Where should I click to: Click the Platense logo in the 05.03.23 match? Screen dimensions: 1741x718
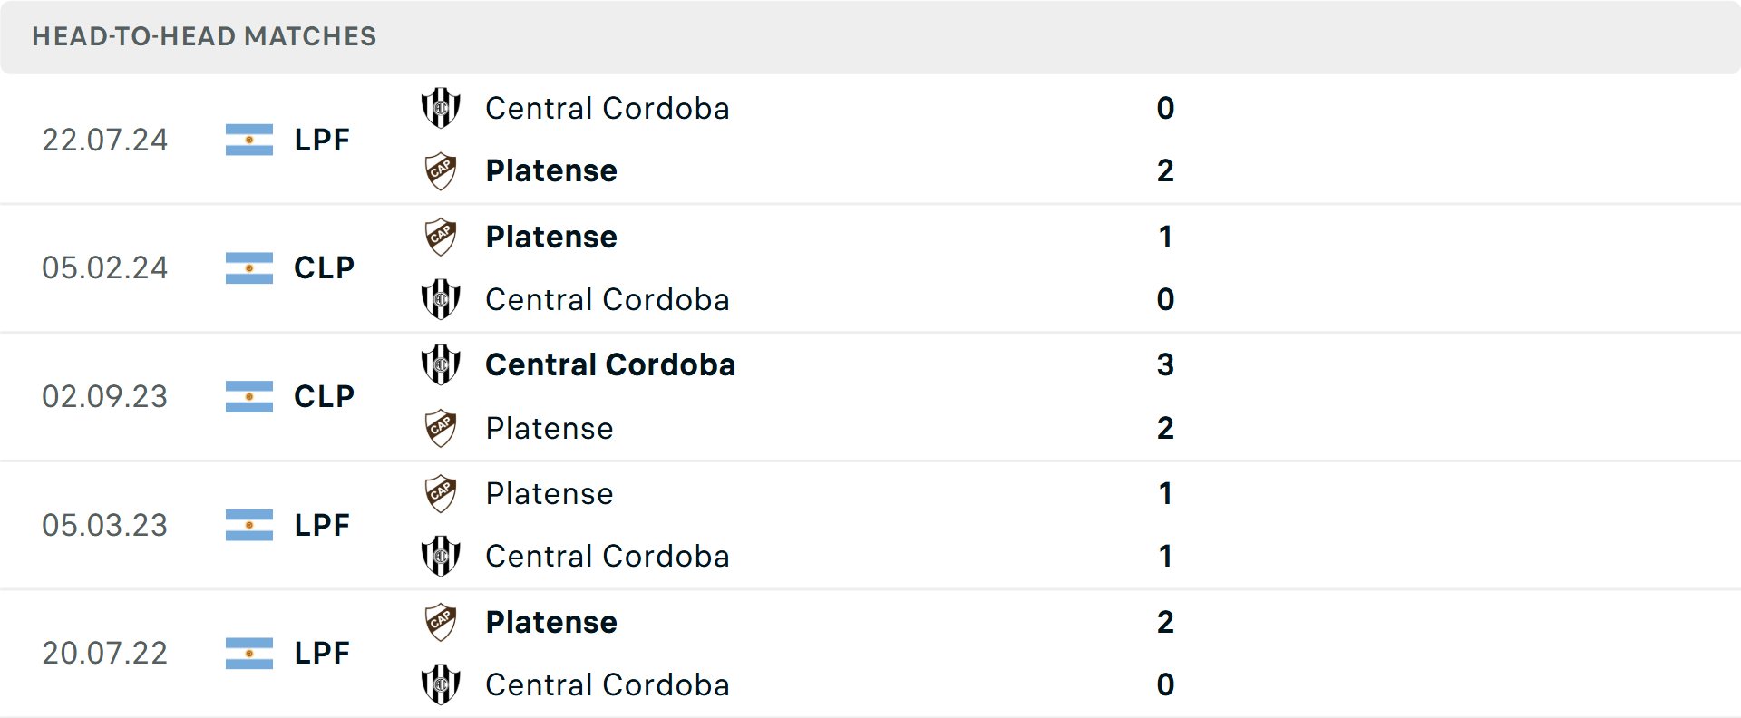click(441, 494)
